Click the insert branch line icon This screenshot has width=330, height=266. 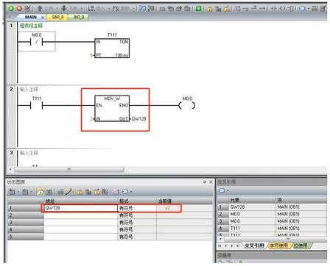(x=237, y=9)
